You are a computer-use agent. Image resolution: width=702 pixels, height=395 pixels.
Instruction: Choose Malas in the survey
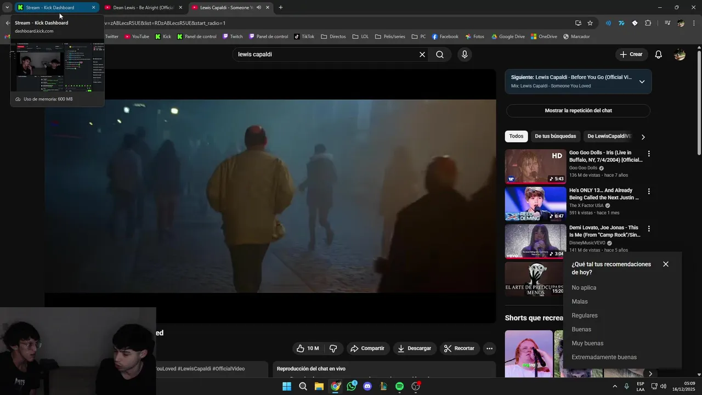click(x=580, y=301)
